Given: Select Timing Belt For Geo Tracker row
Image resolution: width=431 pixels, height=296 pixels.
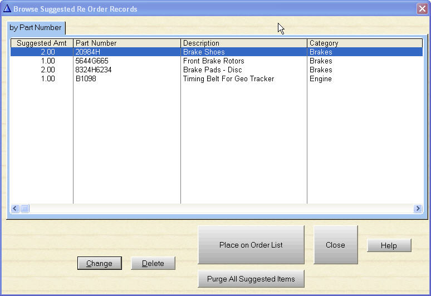Looking at the screenshot, I should (228, 79).
